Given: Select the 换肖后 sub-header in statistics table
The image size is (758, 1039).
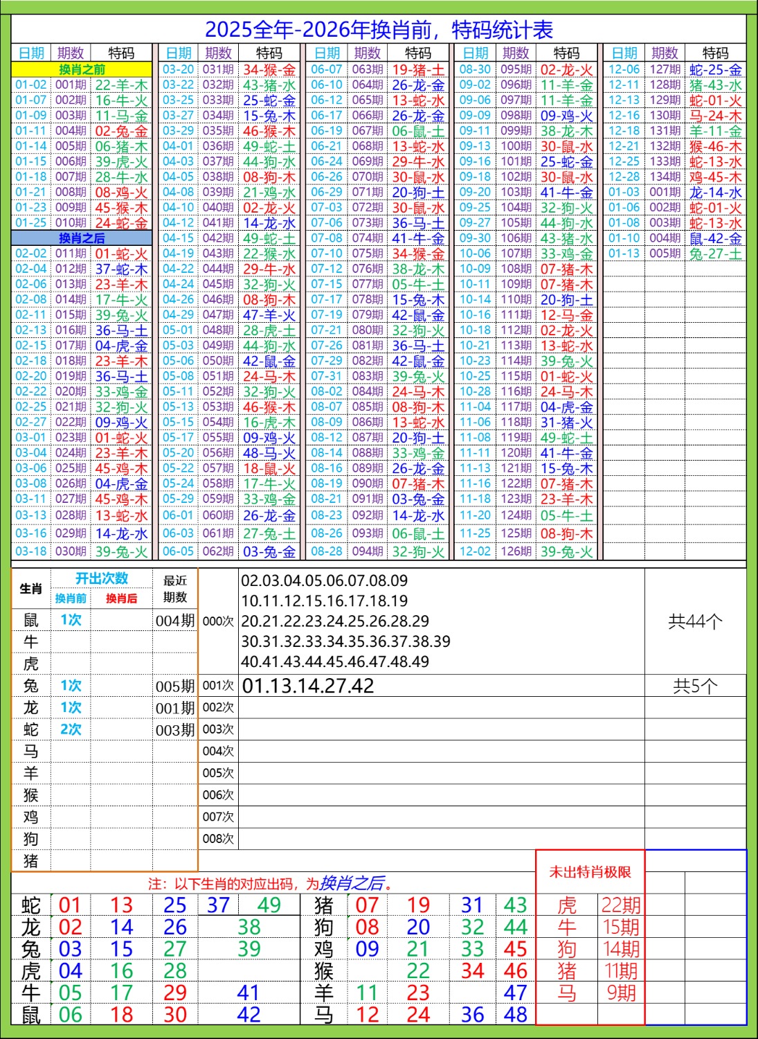Looking at the screenshot, I should (x=121, y=598).
